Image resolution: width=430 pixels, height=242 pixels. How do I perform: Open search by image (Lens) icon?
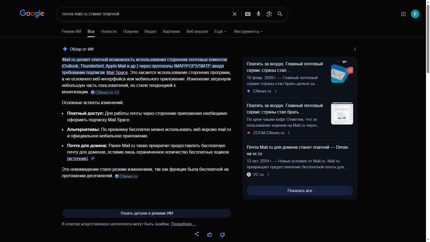pyautogui.click(x=269, y=14)
